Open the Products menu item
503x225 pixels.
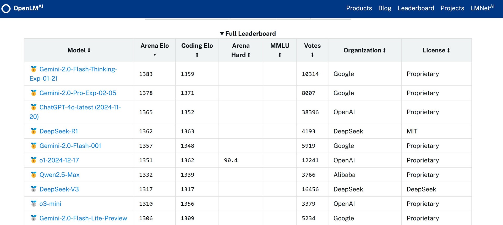click(359, 8)
